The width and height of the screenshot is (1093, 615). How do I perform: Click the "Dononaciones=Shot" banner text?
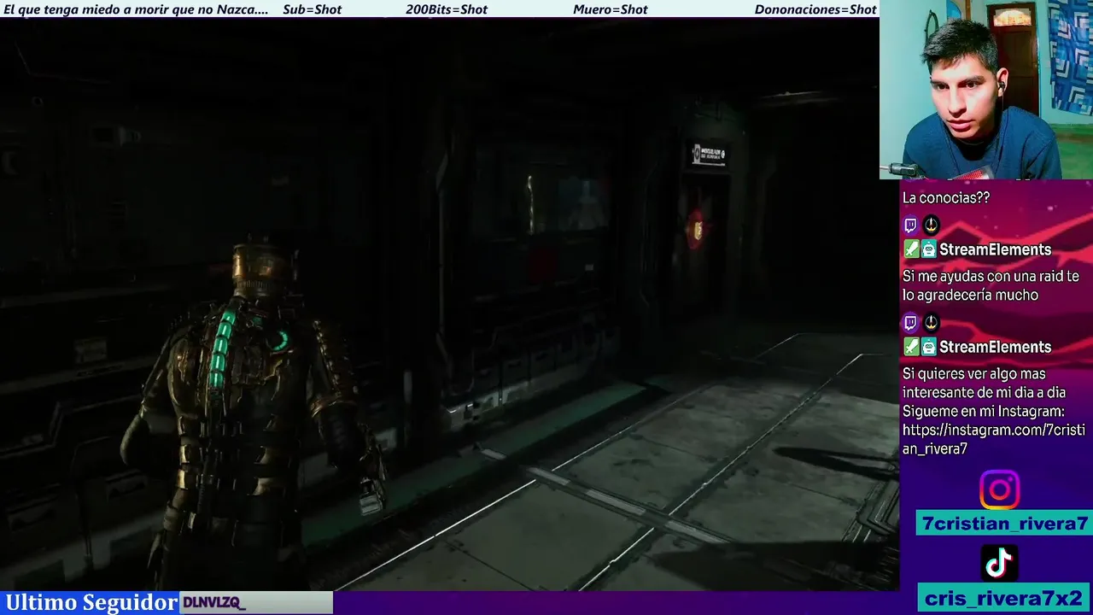pos(815,9)
